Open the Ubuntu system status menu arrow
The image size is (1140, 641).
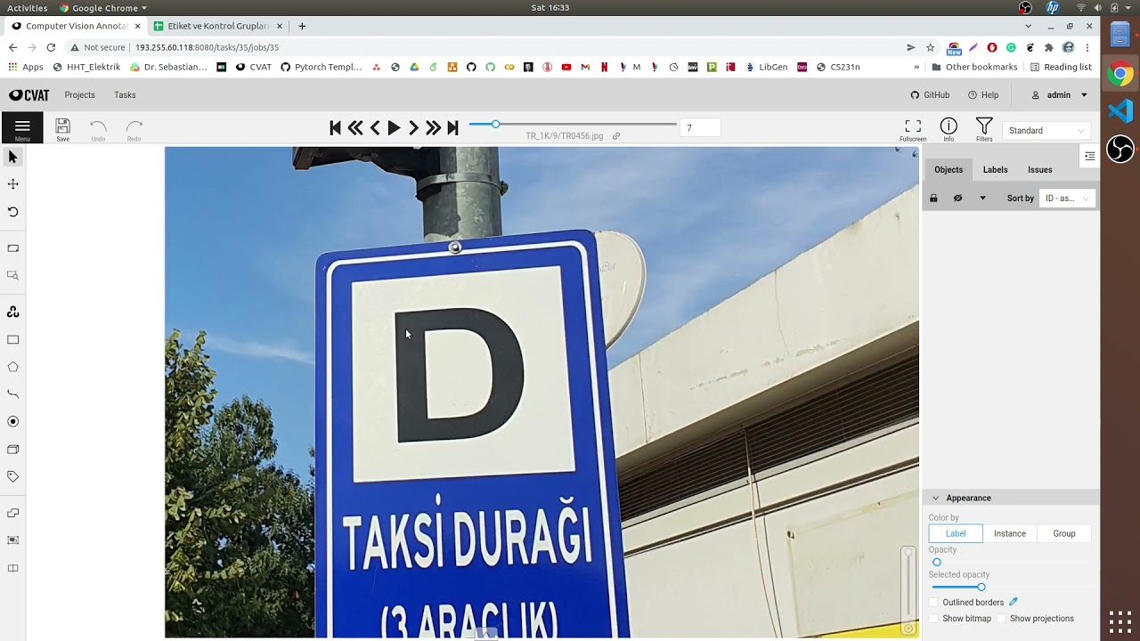[1128, 8]
